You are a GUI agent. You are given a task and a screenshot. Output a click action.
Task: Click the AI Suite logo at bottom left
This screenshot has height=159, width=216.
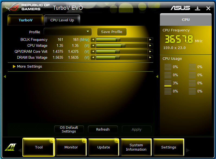pos(11,147)
